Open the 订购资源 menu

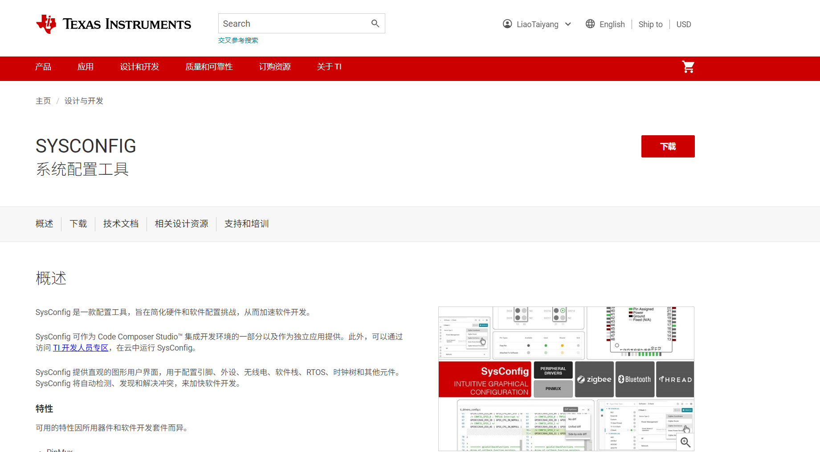(x=275, y=67)
